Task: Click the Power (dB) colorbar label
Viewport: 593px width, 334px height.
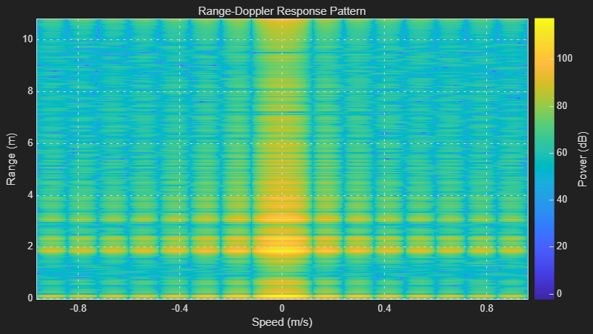Action: [x=583, y=158]
